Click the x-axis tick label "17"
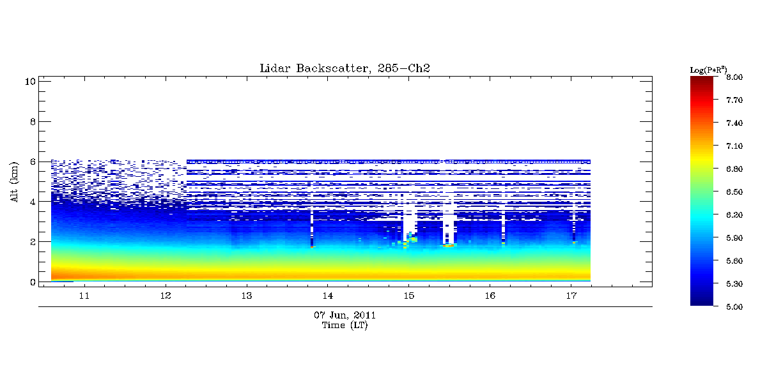767x383 pixels. [x=571, y=296]
